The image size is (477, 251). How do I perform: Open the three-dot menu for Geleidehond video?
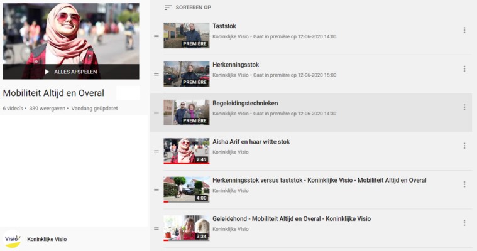tap(464, 223)
